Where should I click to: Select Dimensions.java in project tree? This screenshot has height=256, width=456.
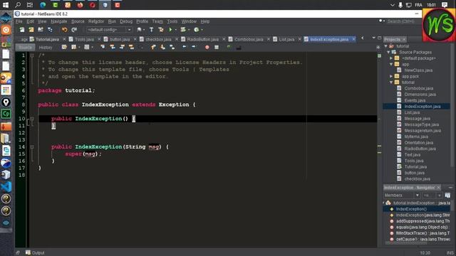pos(420,95)
